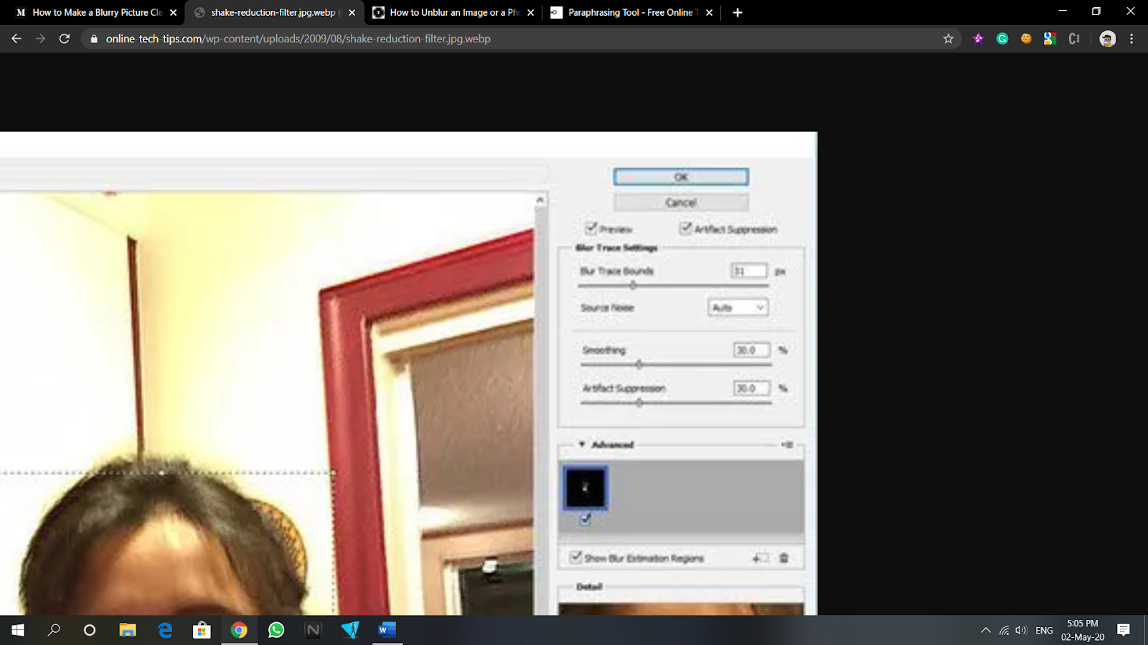Open the cookie extension icon

pos(1026,39)
